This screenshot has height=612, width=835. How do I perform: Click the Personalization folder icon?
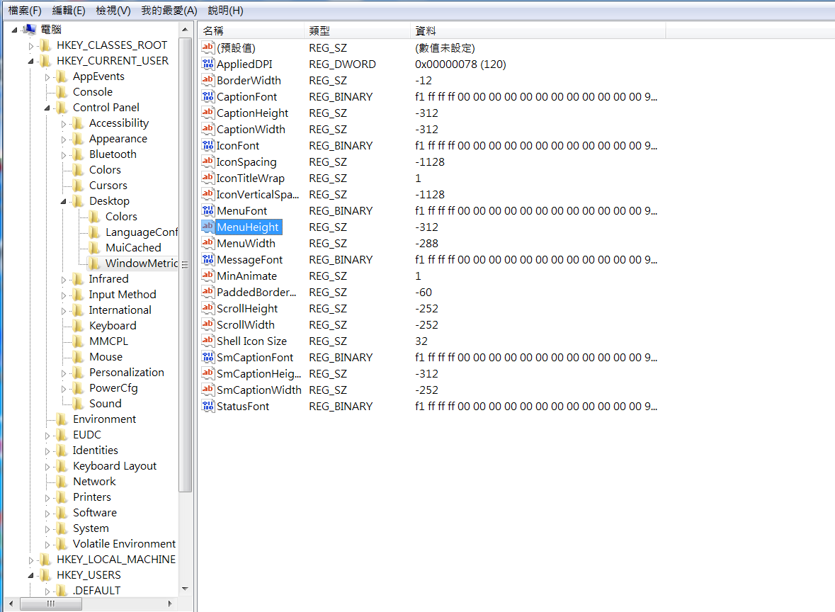pos(79,373)
